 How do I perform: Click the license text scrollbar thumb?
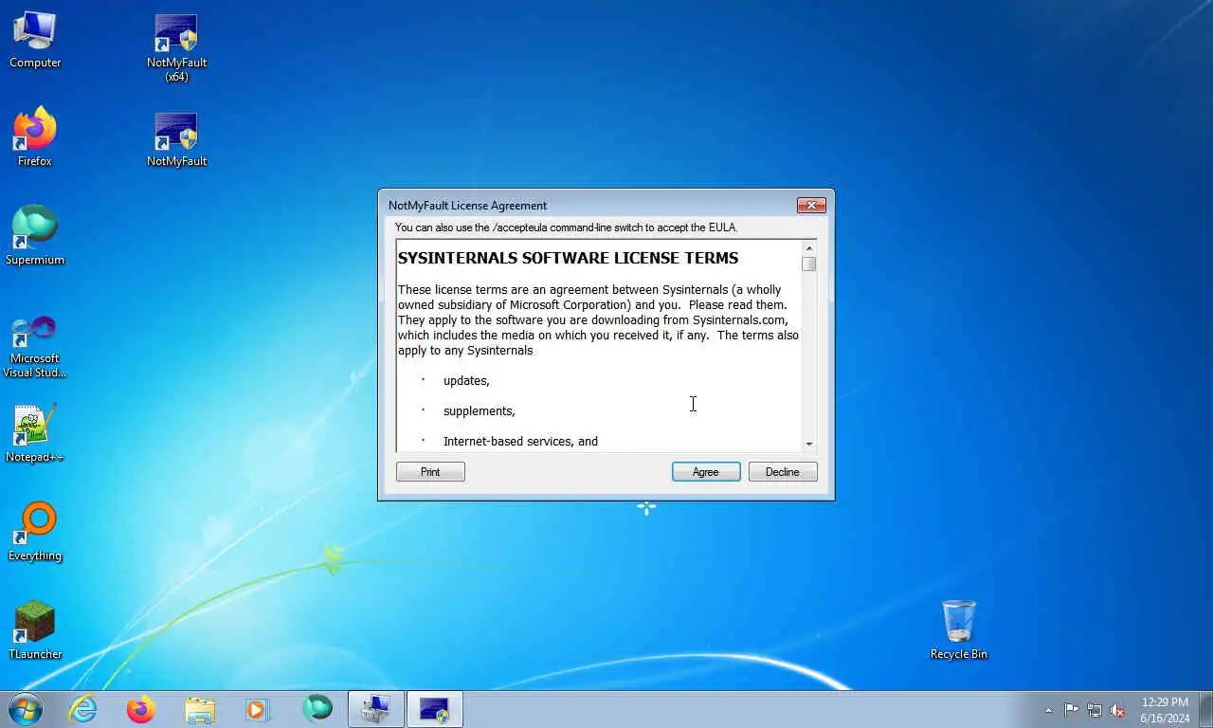coord(808,264)
